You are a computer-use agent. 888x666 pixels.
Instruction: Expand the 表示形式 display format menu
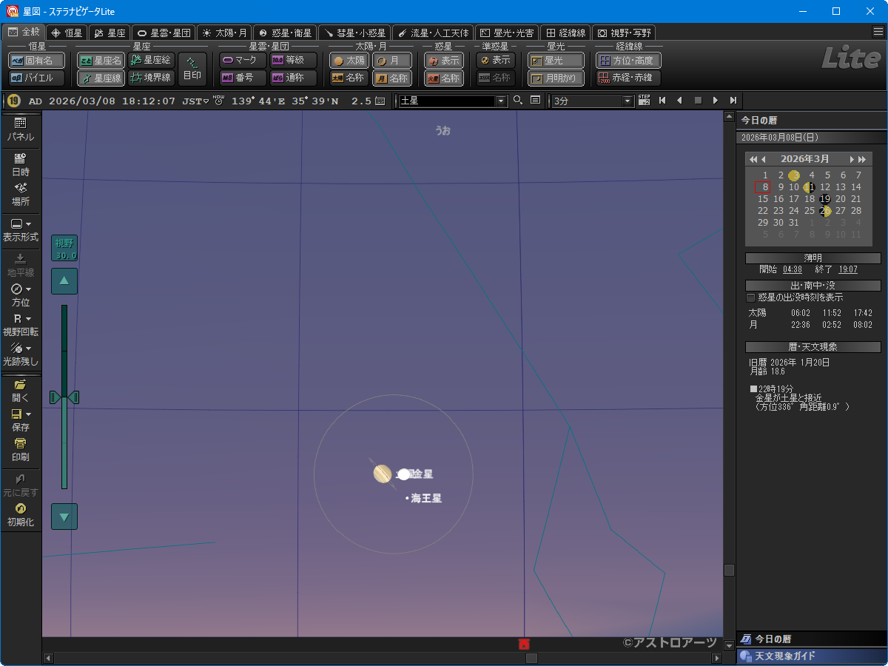click(x=20, y=229)
